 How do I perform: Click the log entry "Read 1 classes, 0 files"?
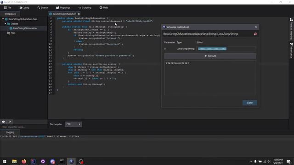point(63,137)
